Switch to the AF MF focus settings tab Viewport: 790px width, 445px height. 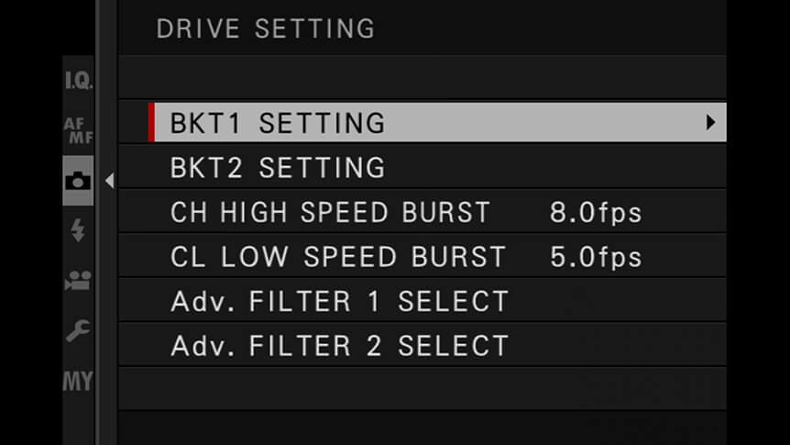[x=79, y=130]
